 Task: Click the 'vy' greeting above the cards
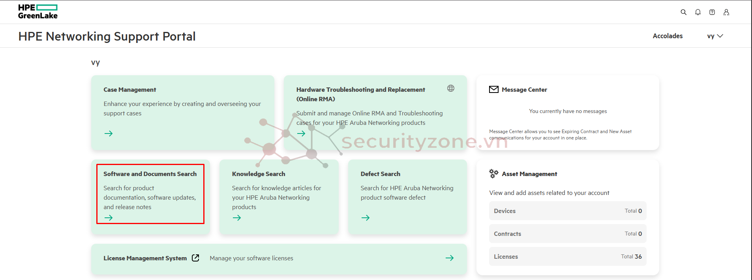96,63
